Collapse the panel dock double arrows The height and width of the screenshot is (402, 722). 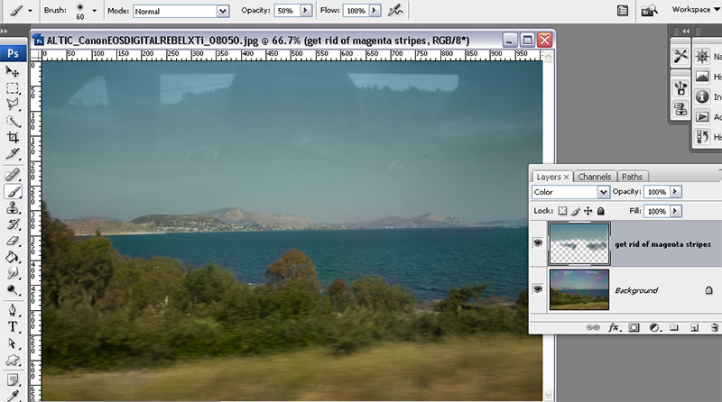tap(686, 31)
